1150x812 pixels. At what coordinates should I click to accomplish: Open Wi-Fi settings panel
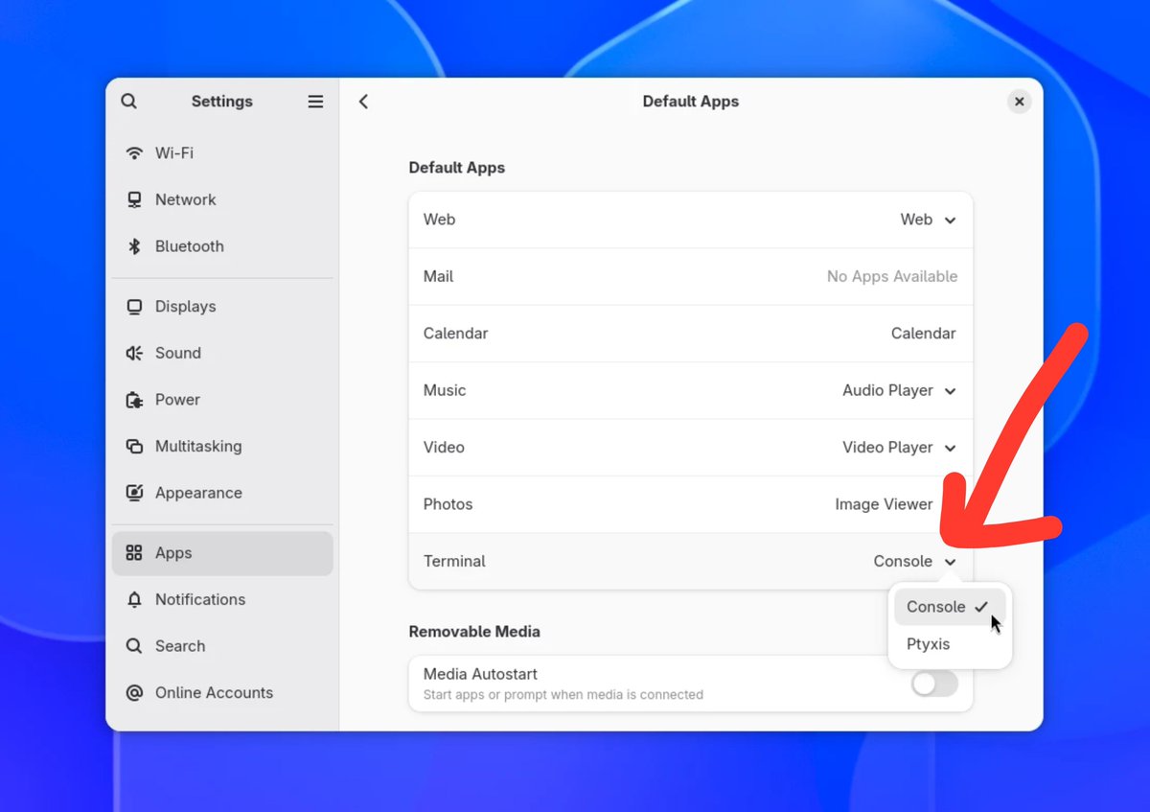[x=222, y=153]
